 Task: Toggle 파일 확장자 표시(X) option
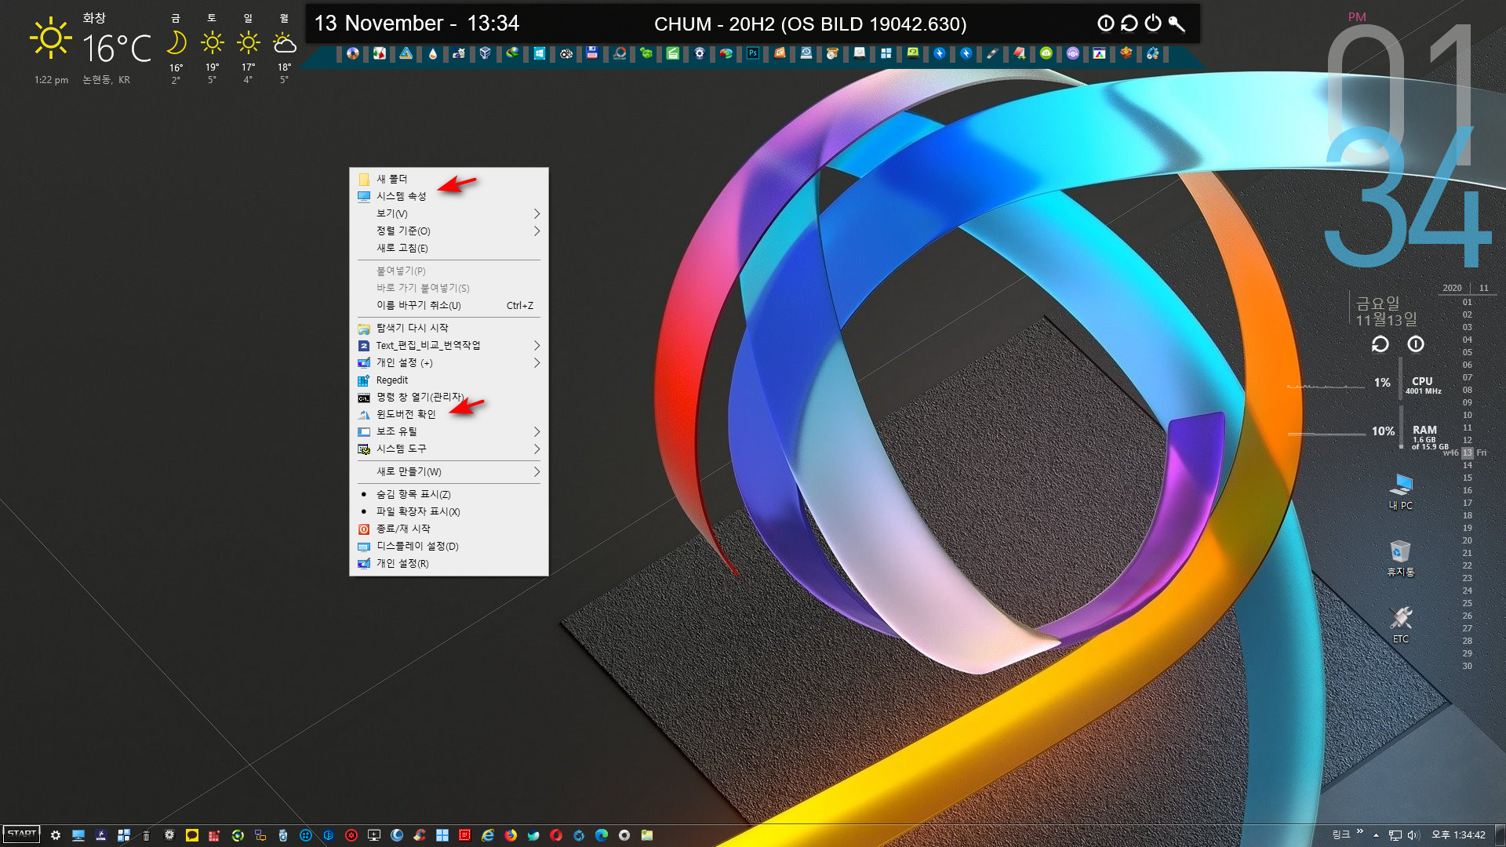[x=449, y=511]
